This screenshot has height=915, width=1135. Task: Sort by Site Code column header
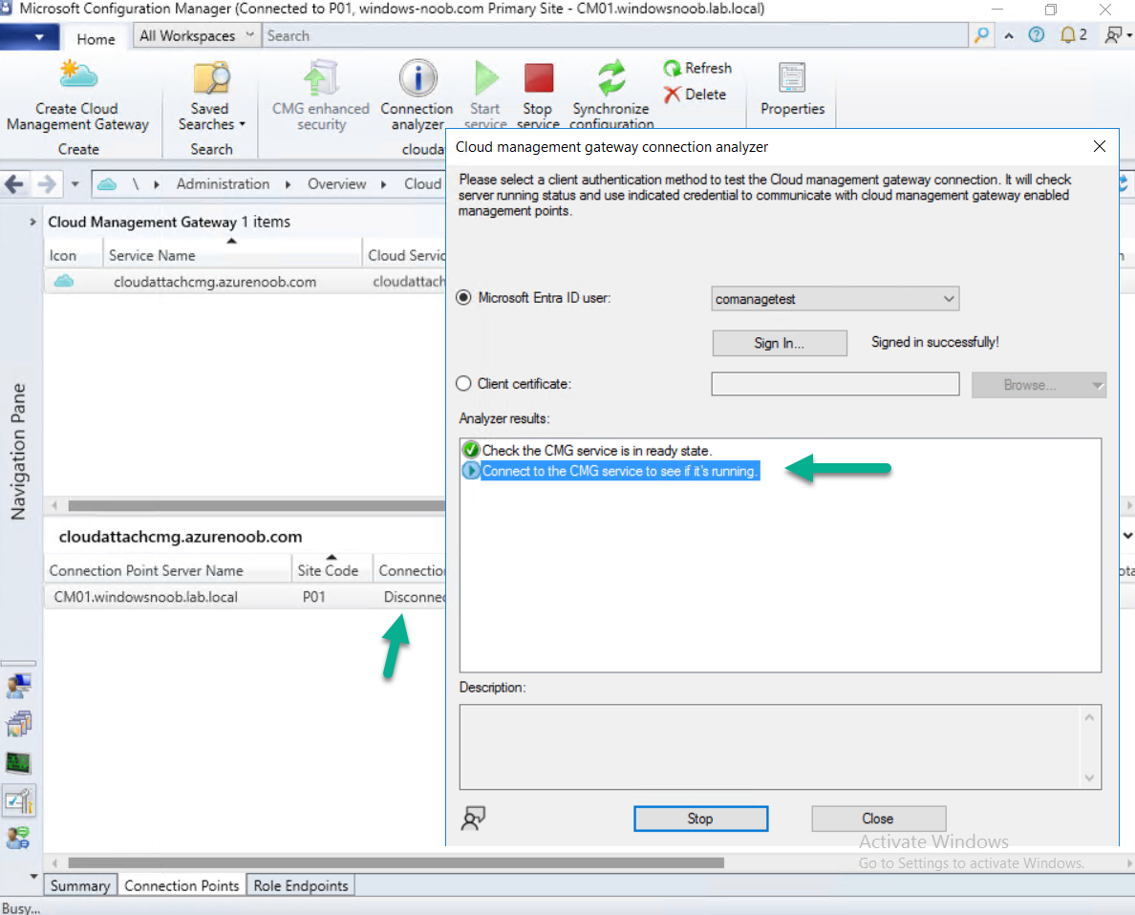332,570
